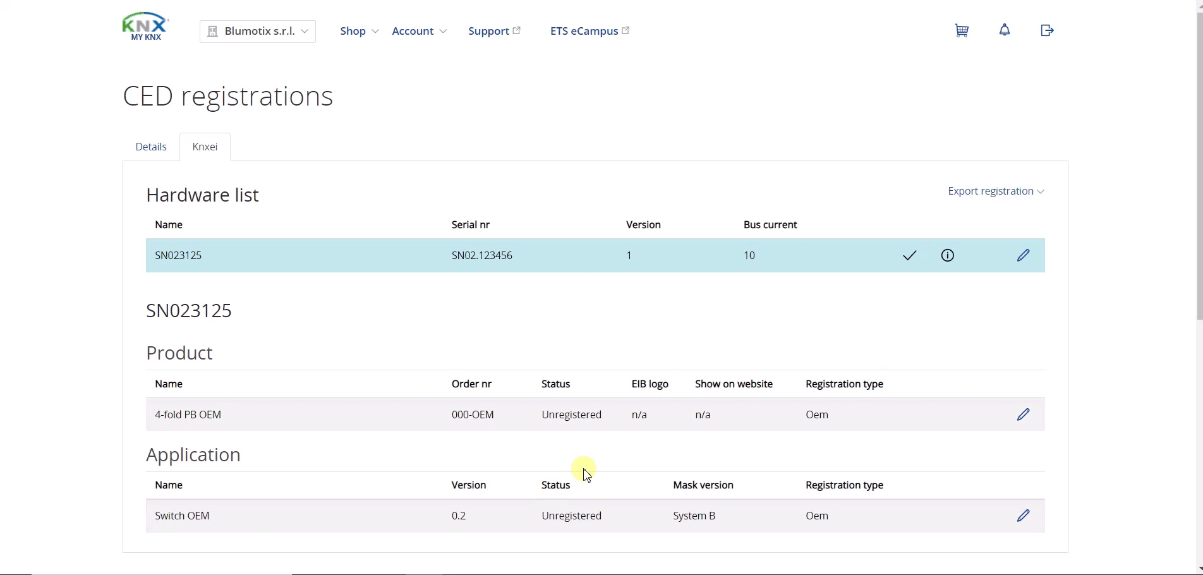This screenshot has width=1203, height=575.
Task: Expand the Account menu
Action: click(419, 31)
